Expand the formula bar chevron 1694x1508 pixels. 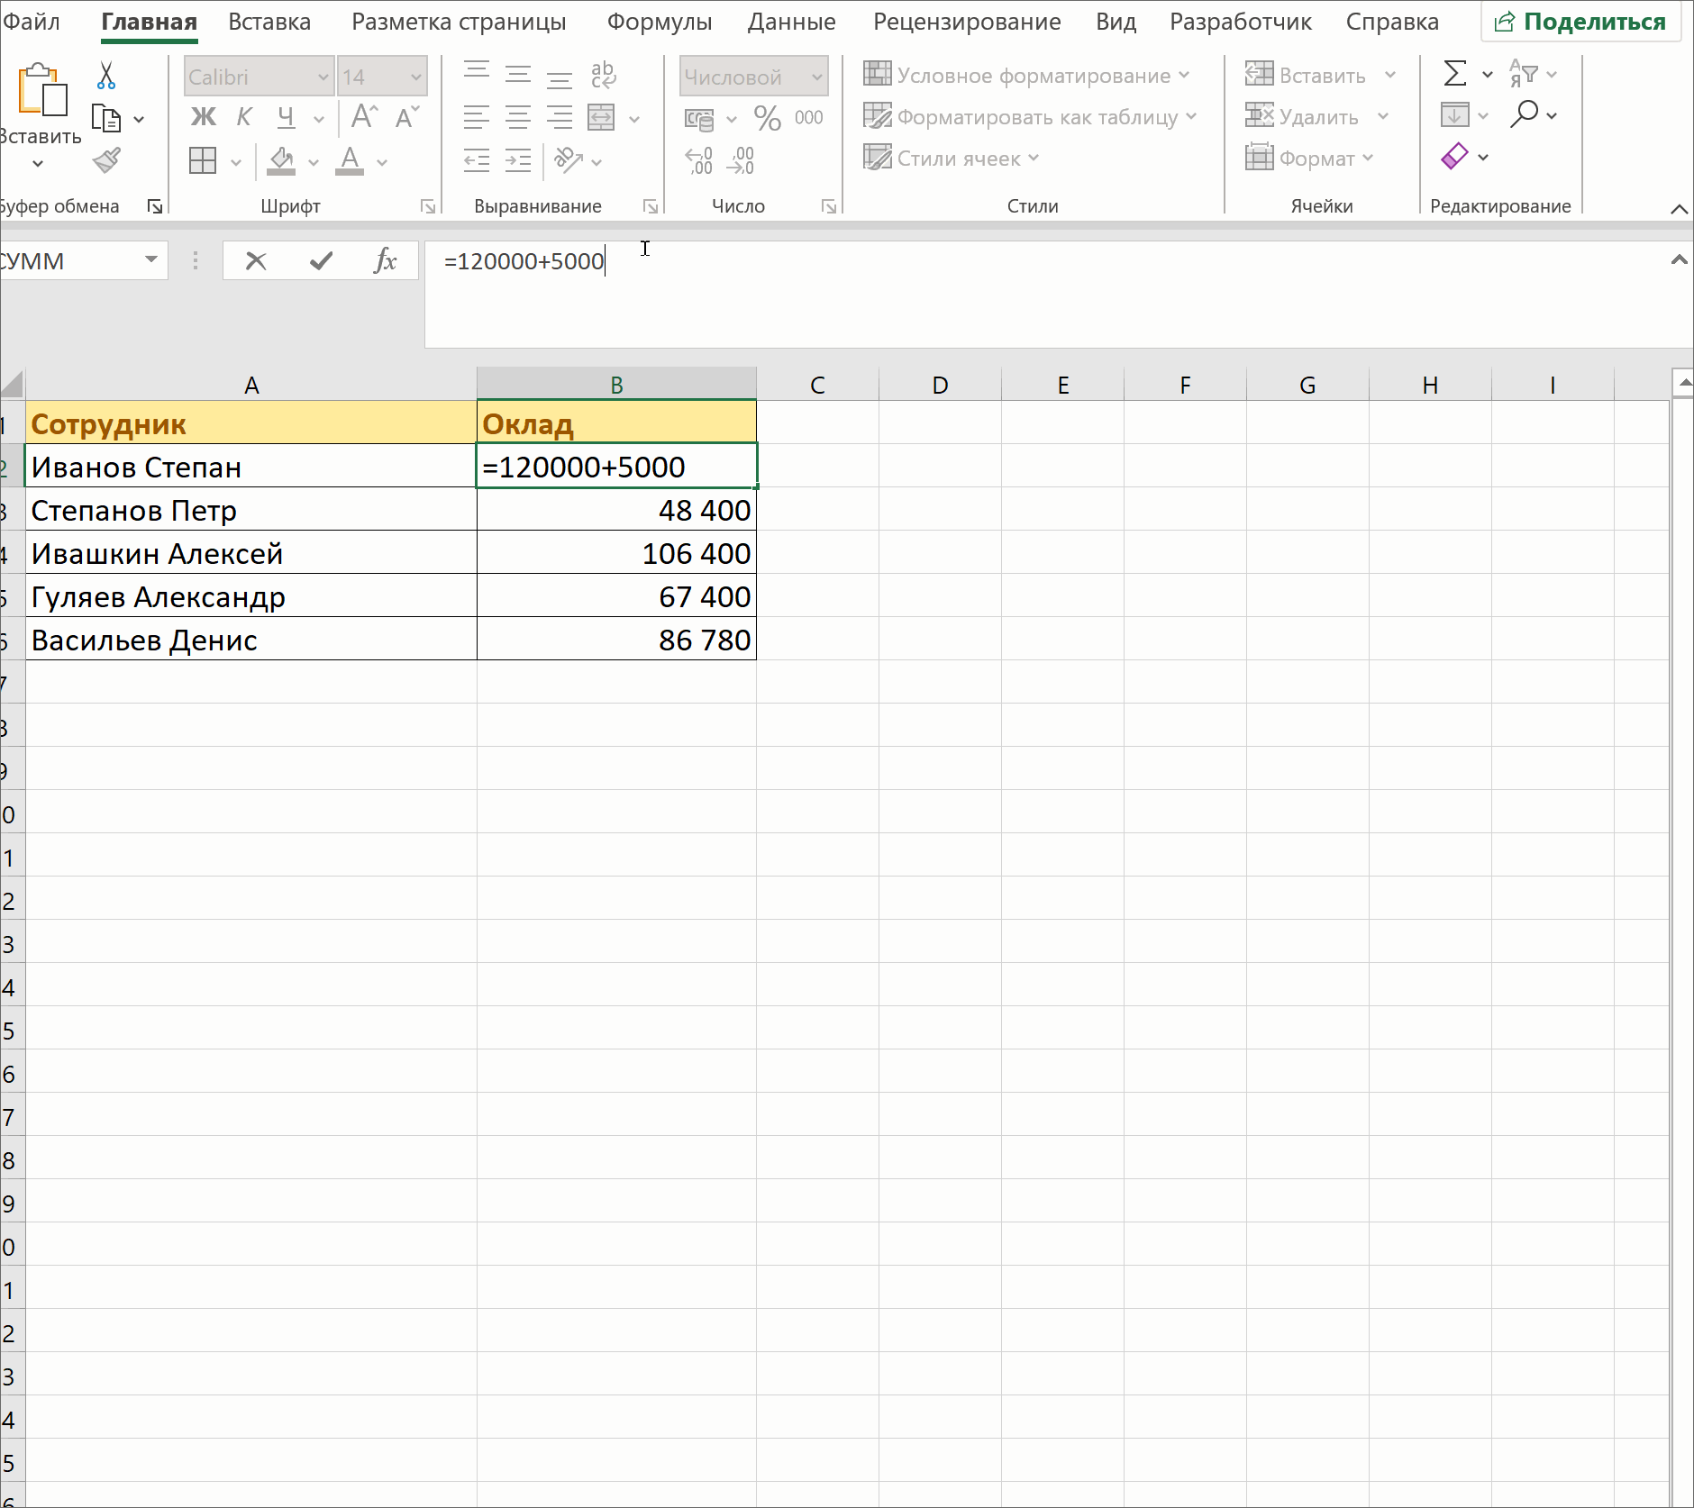(x=1679, y=260)
